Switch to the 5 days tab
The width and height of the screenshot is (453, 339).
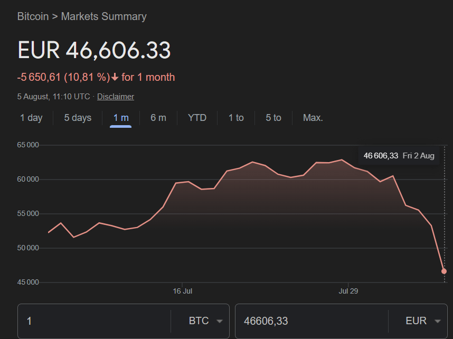point(78,118)
